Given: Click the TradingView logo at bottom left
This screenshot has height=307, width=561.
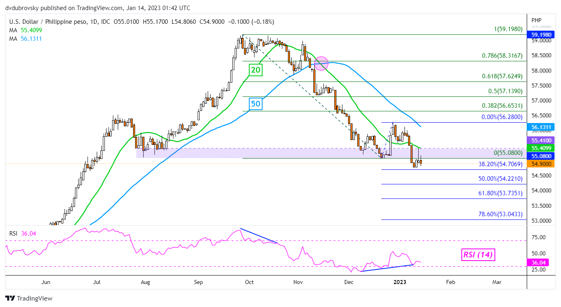Looking at the screenshot, I should click(29, 299).
